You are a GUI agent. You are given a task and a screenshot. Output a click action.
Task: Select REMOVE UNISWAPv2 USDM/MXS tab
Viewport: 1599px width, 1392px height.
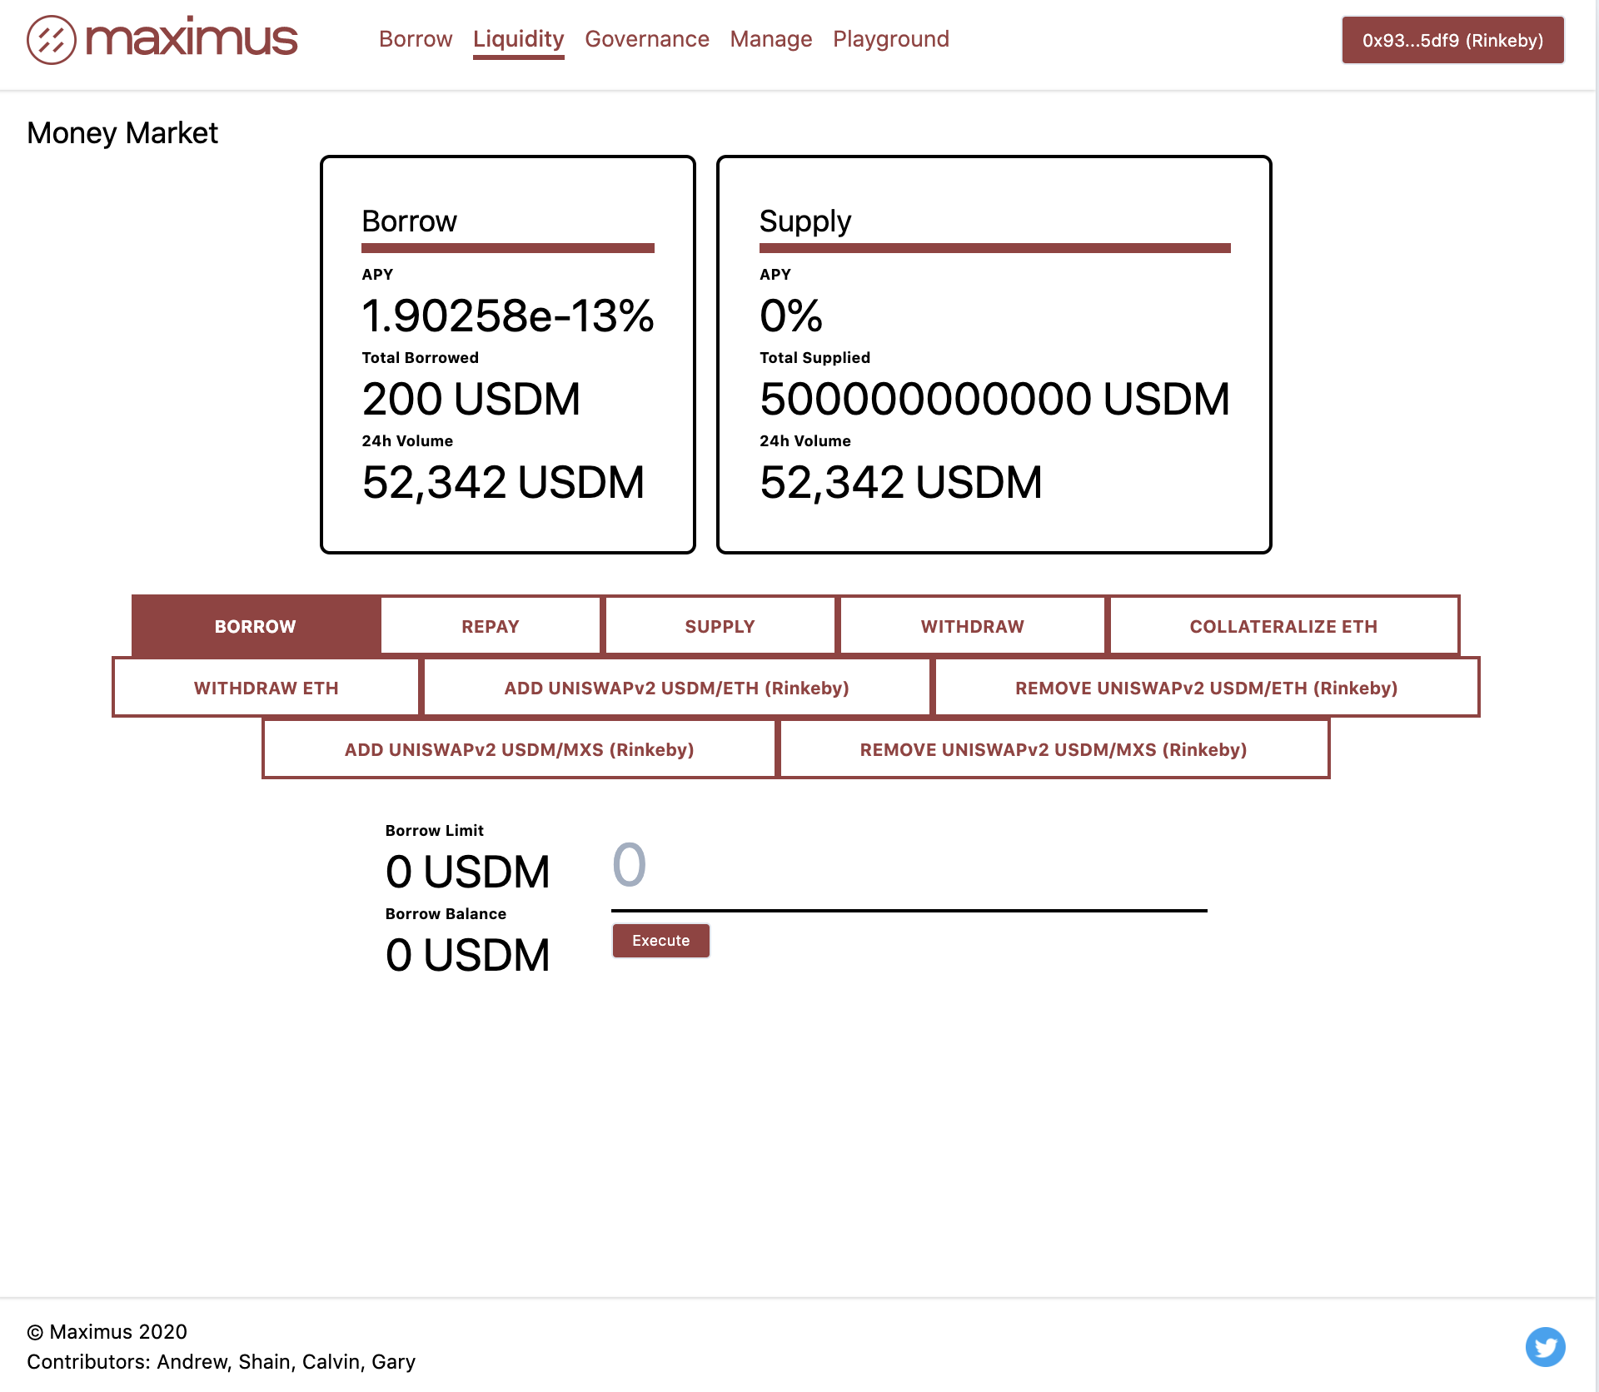1053,749
